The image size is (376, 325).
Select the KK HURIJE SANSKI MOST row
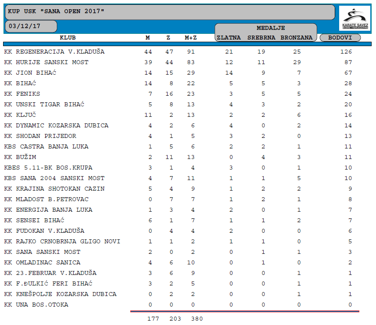[x=46, y=62]
